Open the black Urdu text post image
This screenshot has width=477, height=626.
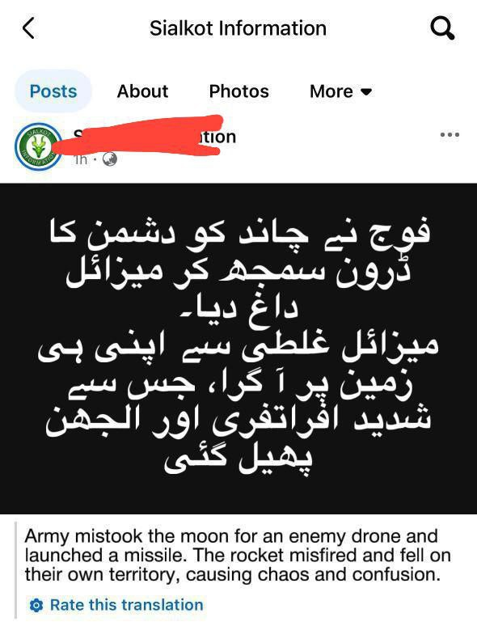pos(238,349)
